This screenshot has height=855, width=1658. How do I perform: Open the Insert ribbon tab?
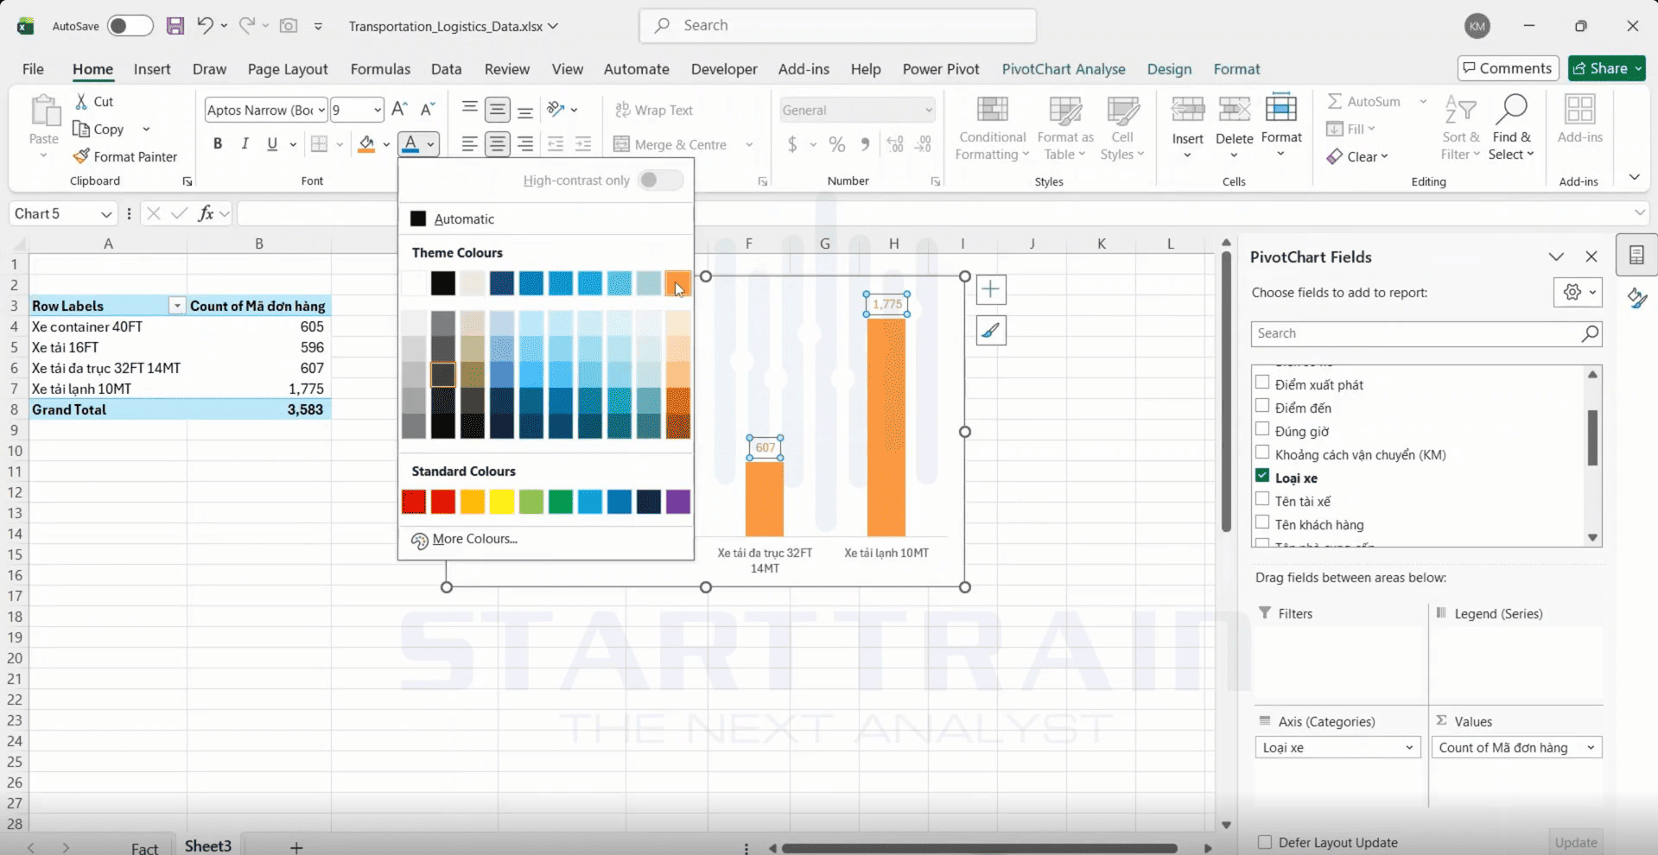[152, 69]
